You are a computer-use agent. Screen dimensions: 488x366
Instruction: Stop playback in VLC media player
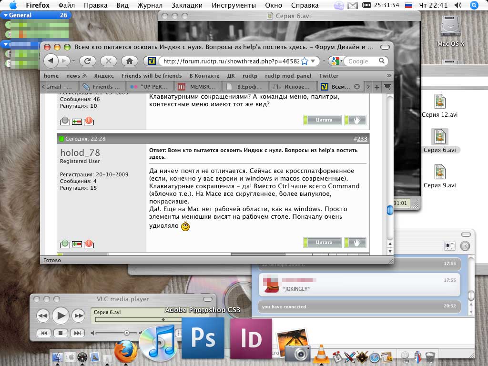(61, 333)
